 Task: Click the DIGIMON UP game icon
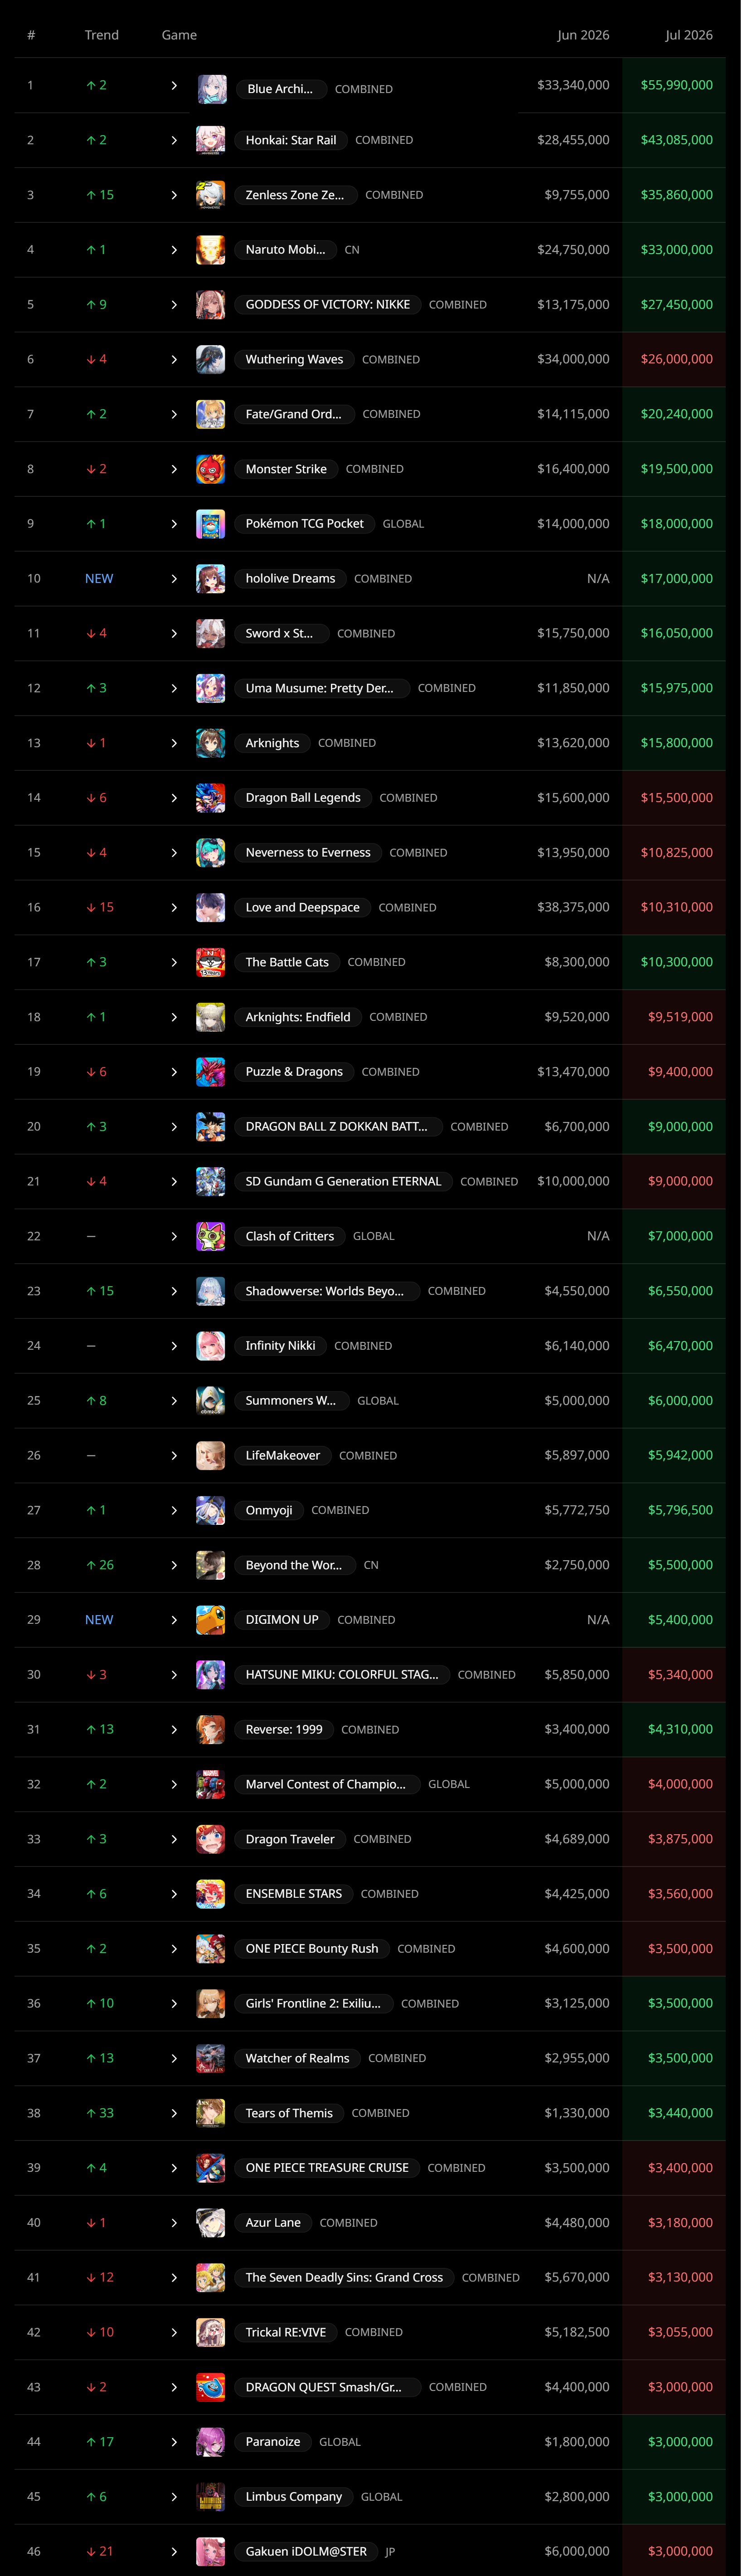(x=211, y=1620)
